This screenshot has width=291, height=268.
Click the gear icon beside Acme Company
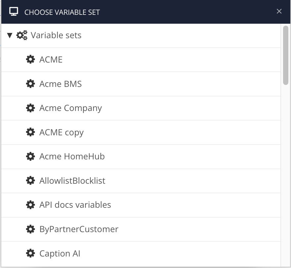[31, 108]
